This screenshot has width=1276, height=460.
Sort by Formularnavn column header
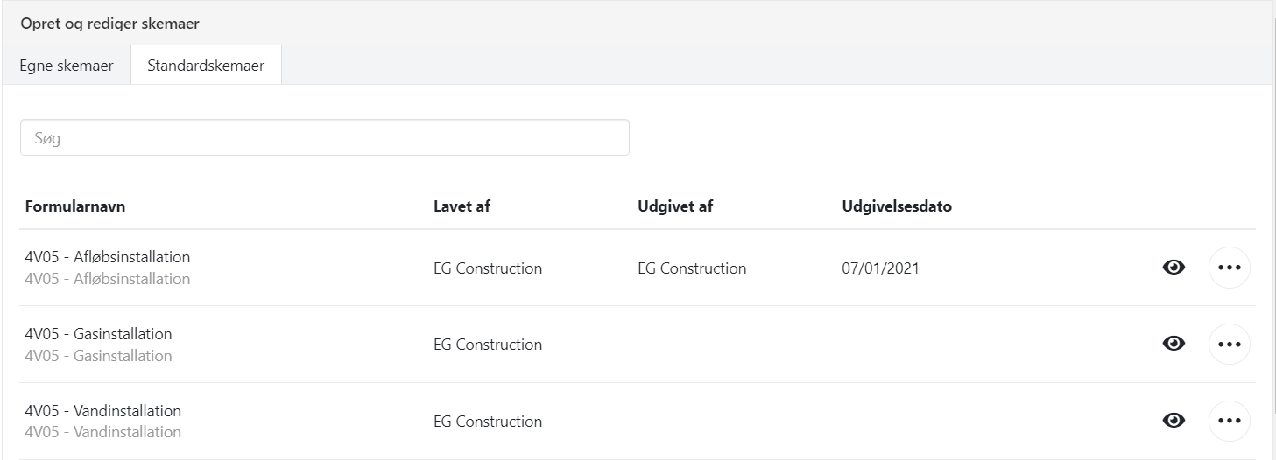pos(74,207)
